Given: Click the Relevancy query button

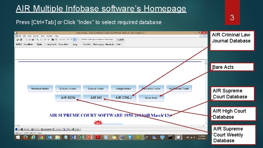Looking at the screenshot, I should (x=98, y=44).
